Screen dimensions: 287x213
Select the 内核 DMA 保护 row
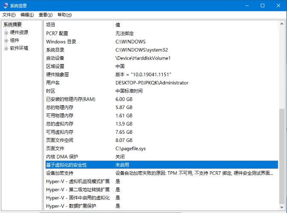point(162,157)
